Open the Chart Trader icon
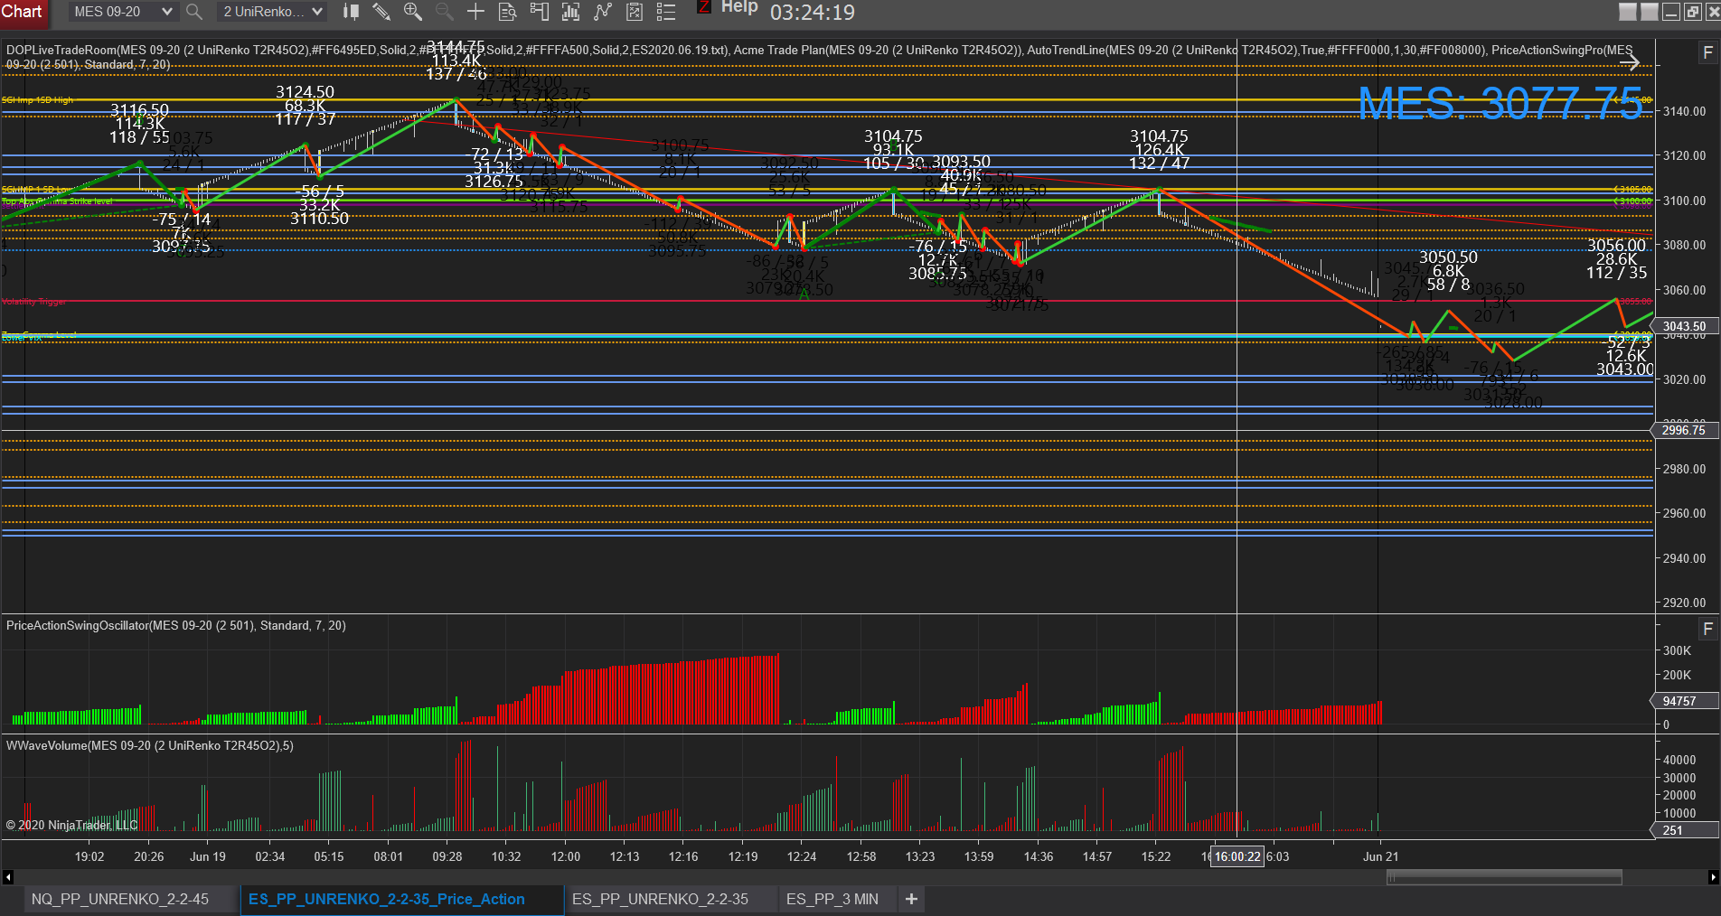Screen dimensions: 1721x916 click(x=540, y=12)
